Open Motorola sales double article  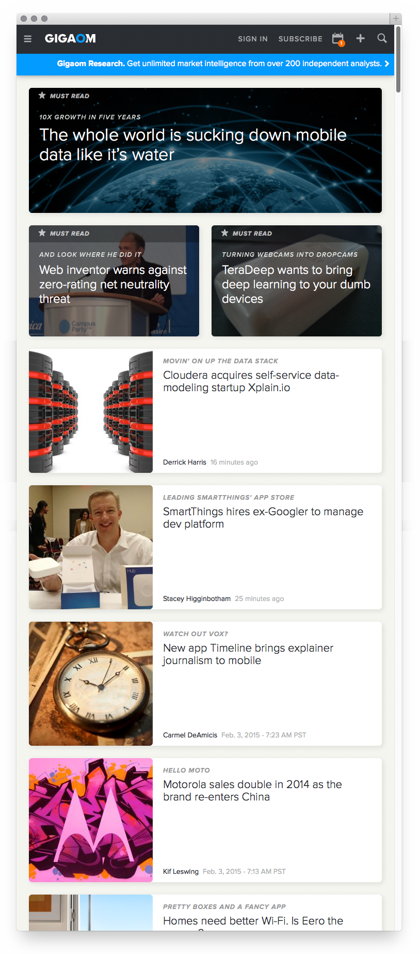(x=252, y=791)
